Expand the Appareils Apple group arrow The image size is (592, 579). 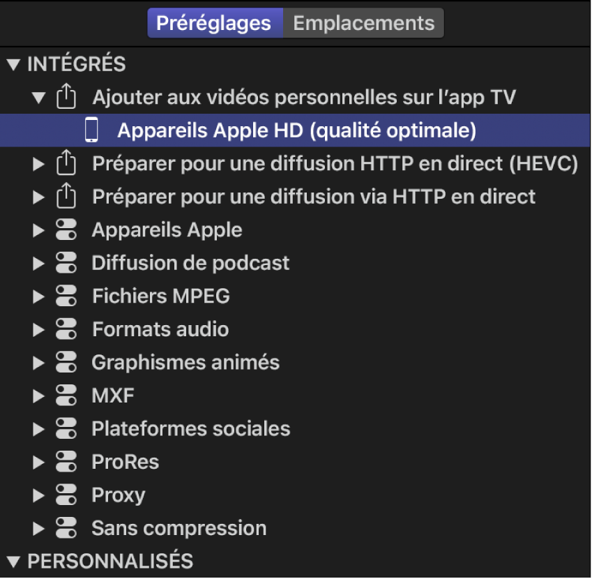[x=38, y=230]
